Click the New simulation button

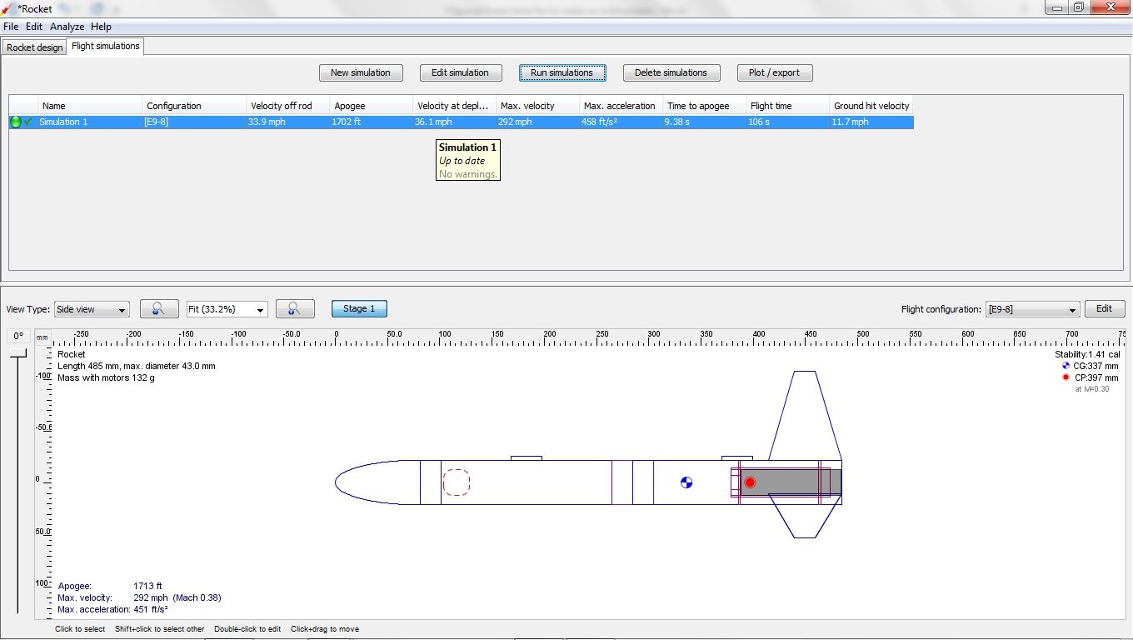[361, 72]
